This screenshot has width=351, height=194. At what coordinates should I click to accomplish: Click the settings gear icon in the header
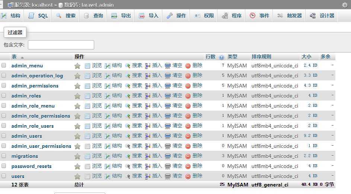point(345,5)
